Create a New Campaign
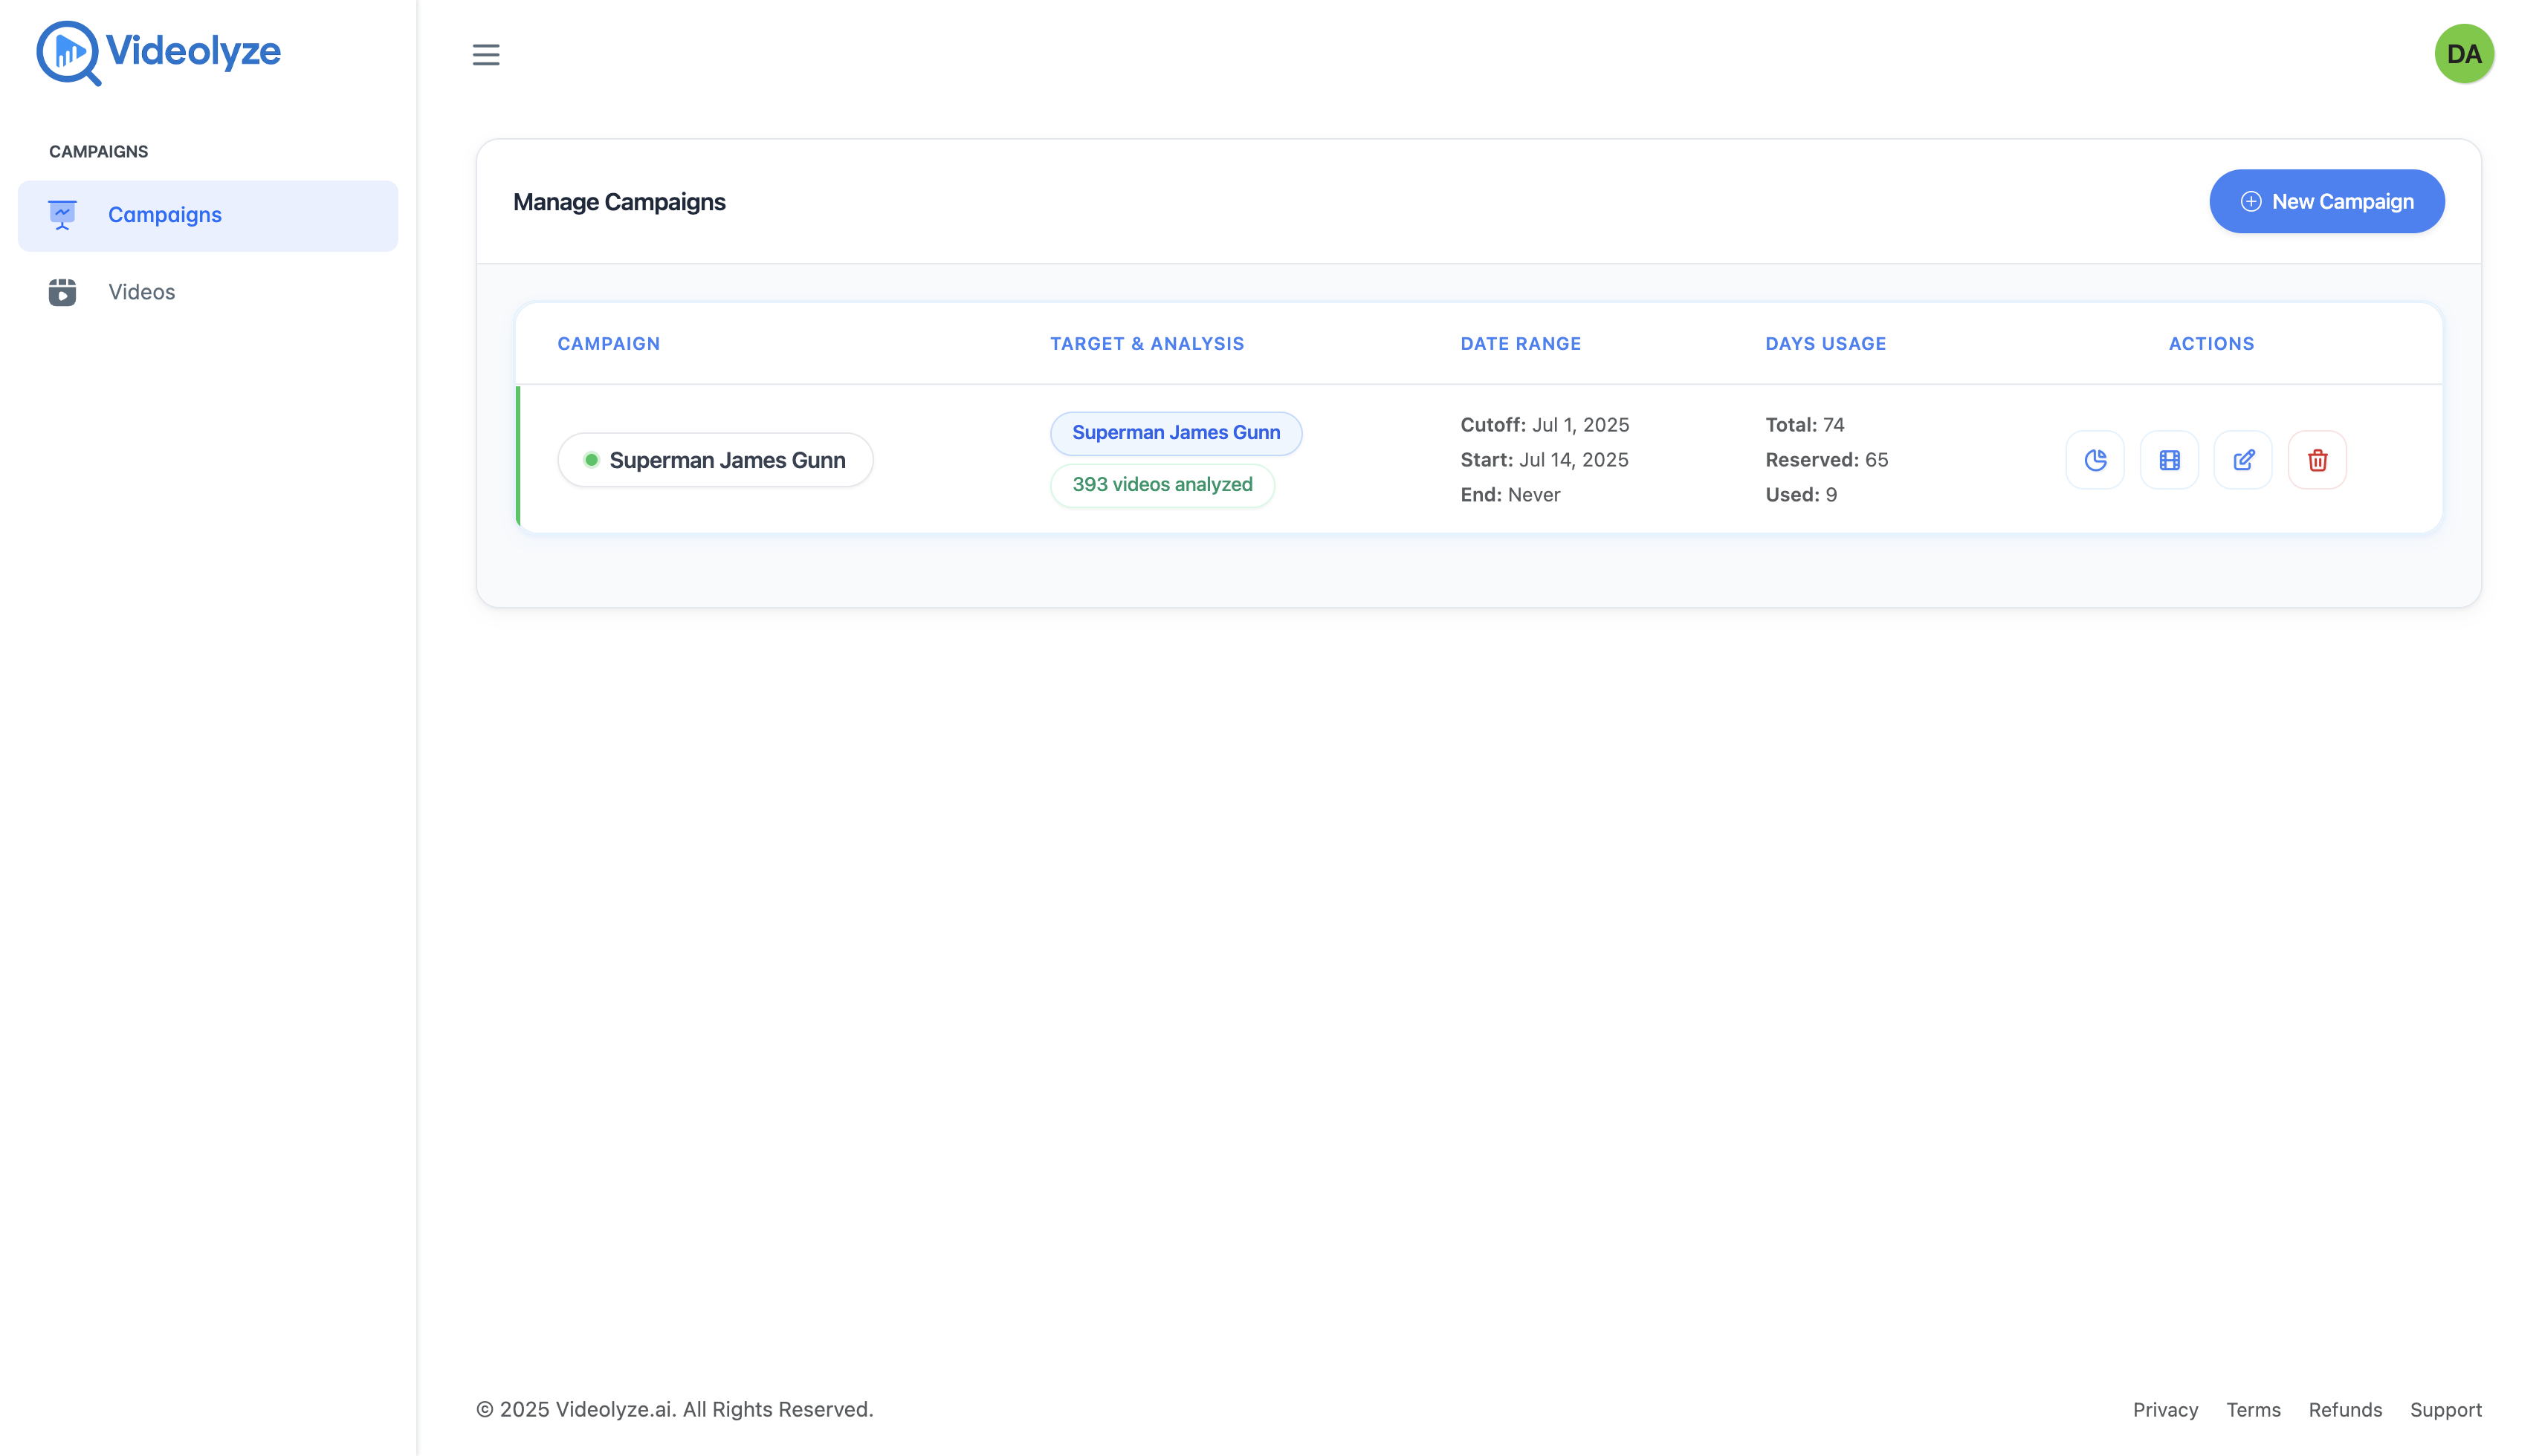 (2327, 201)
